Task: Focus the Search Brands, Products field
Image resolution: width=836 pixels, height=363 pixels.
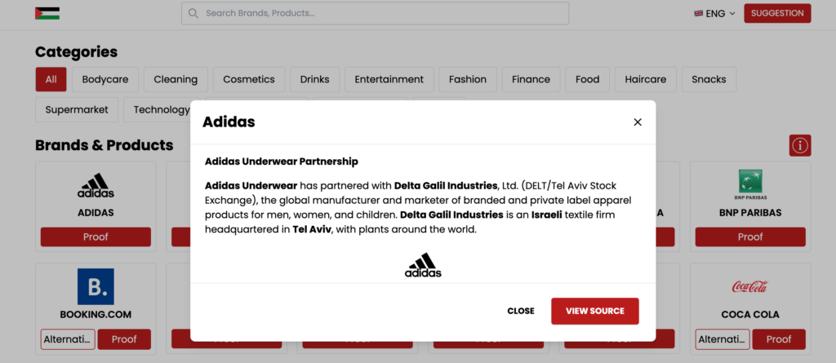Action: (x=375, y=13)
